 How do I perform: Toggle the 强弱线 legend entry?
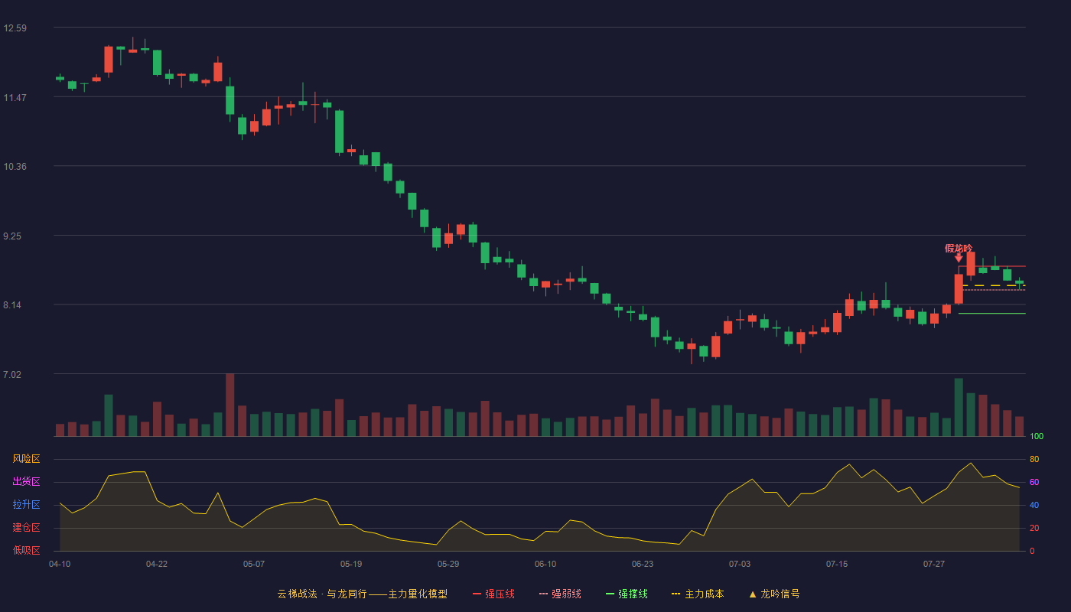tap(560, 594)
